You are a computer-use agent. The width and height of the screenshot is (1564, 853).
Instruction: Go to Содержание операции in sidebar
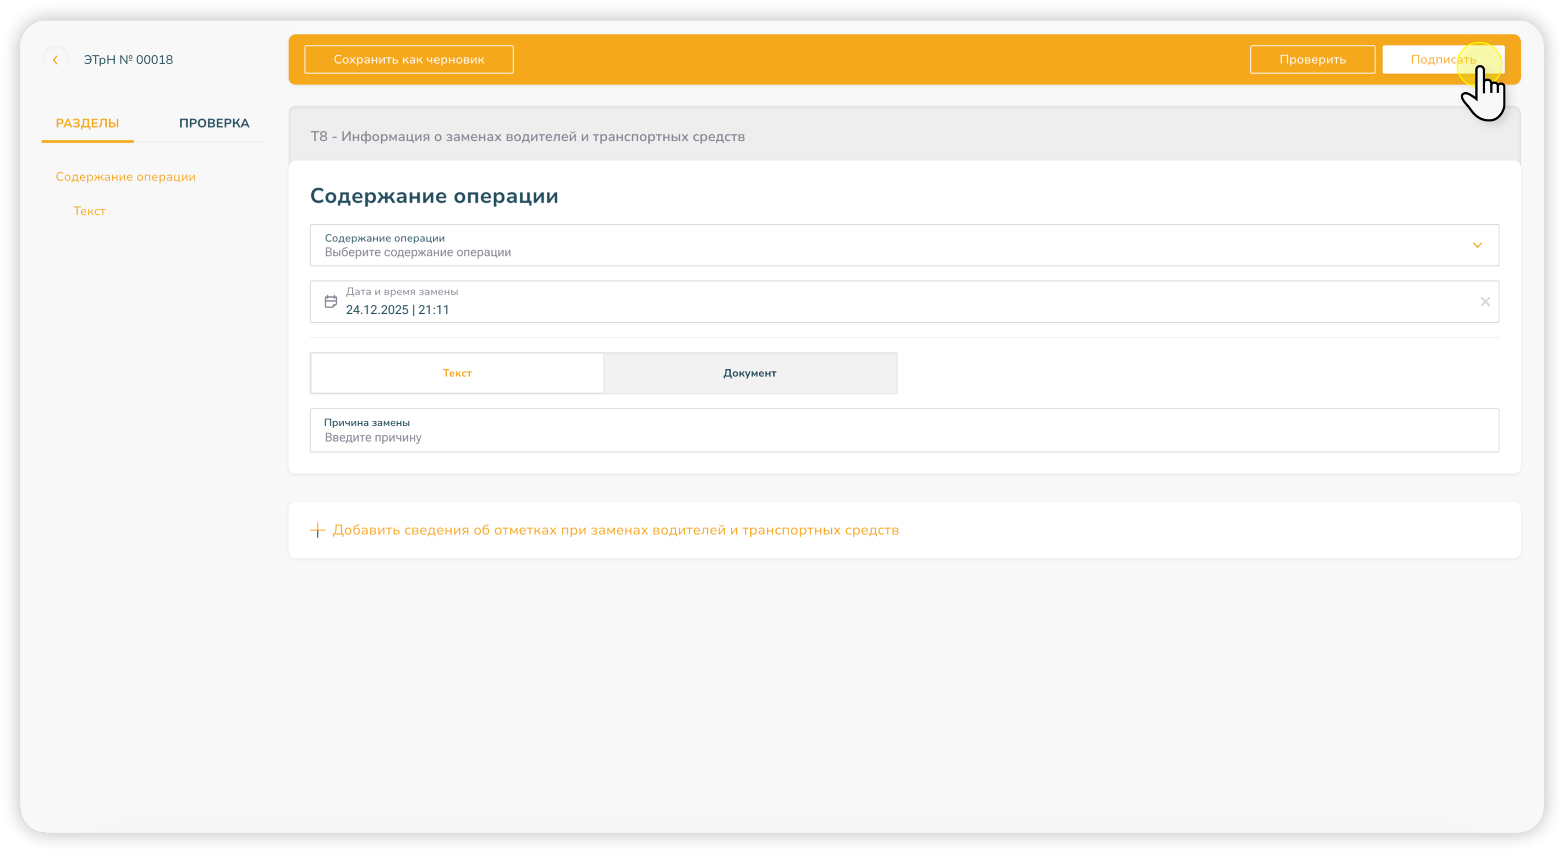[126, 177]
